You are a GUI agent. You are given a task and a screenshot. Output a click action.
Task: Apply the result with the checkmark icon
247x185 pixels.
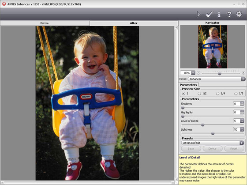[x=209, y=15]
